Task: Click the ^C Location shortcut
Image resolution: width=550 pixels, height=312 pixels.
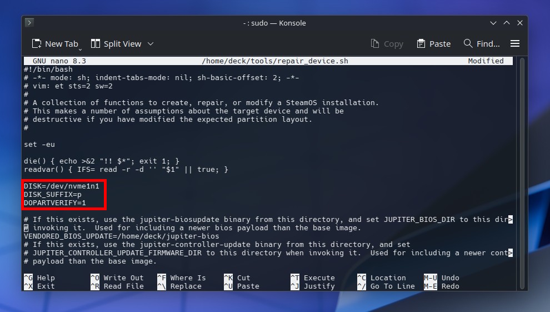Action: click(x=381, y=278)
